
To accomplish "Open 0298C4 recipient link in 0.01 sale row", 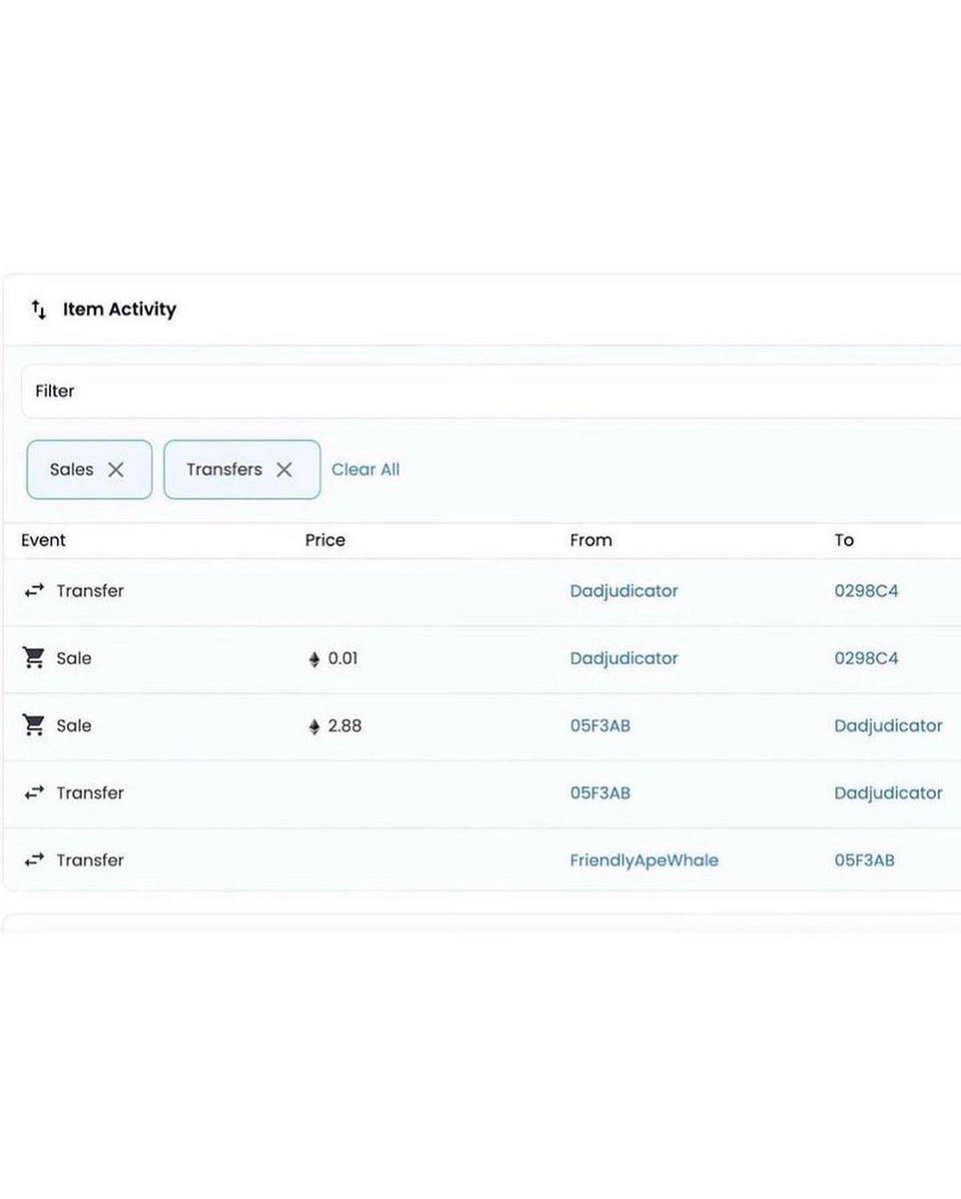I will click(x=866, y=658).
